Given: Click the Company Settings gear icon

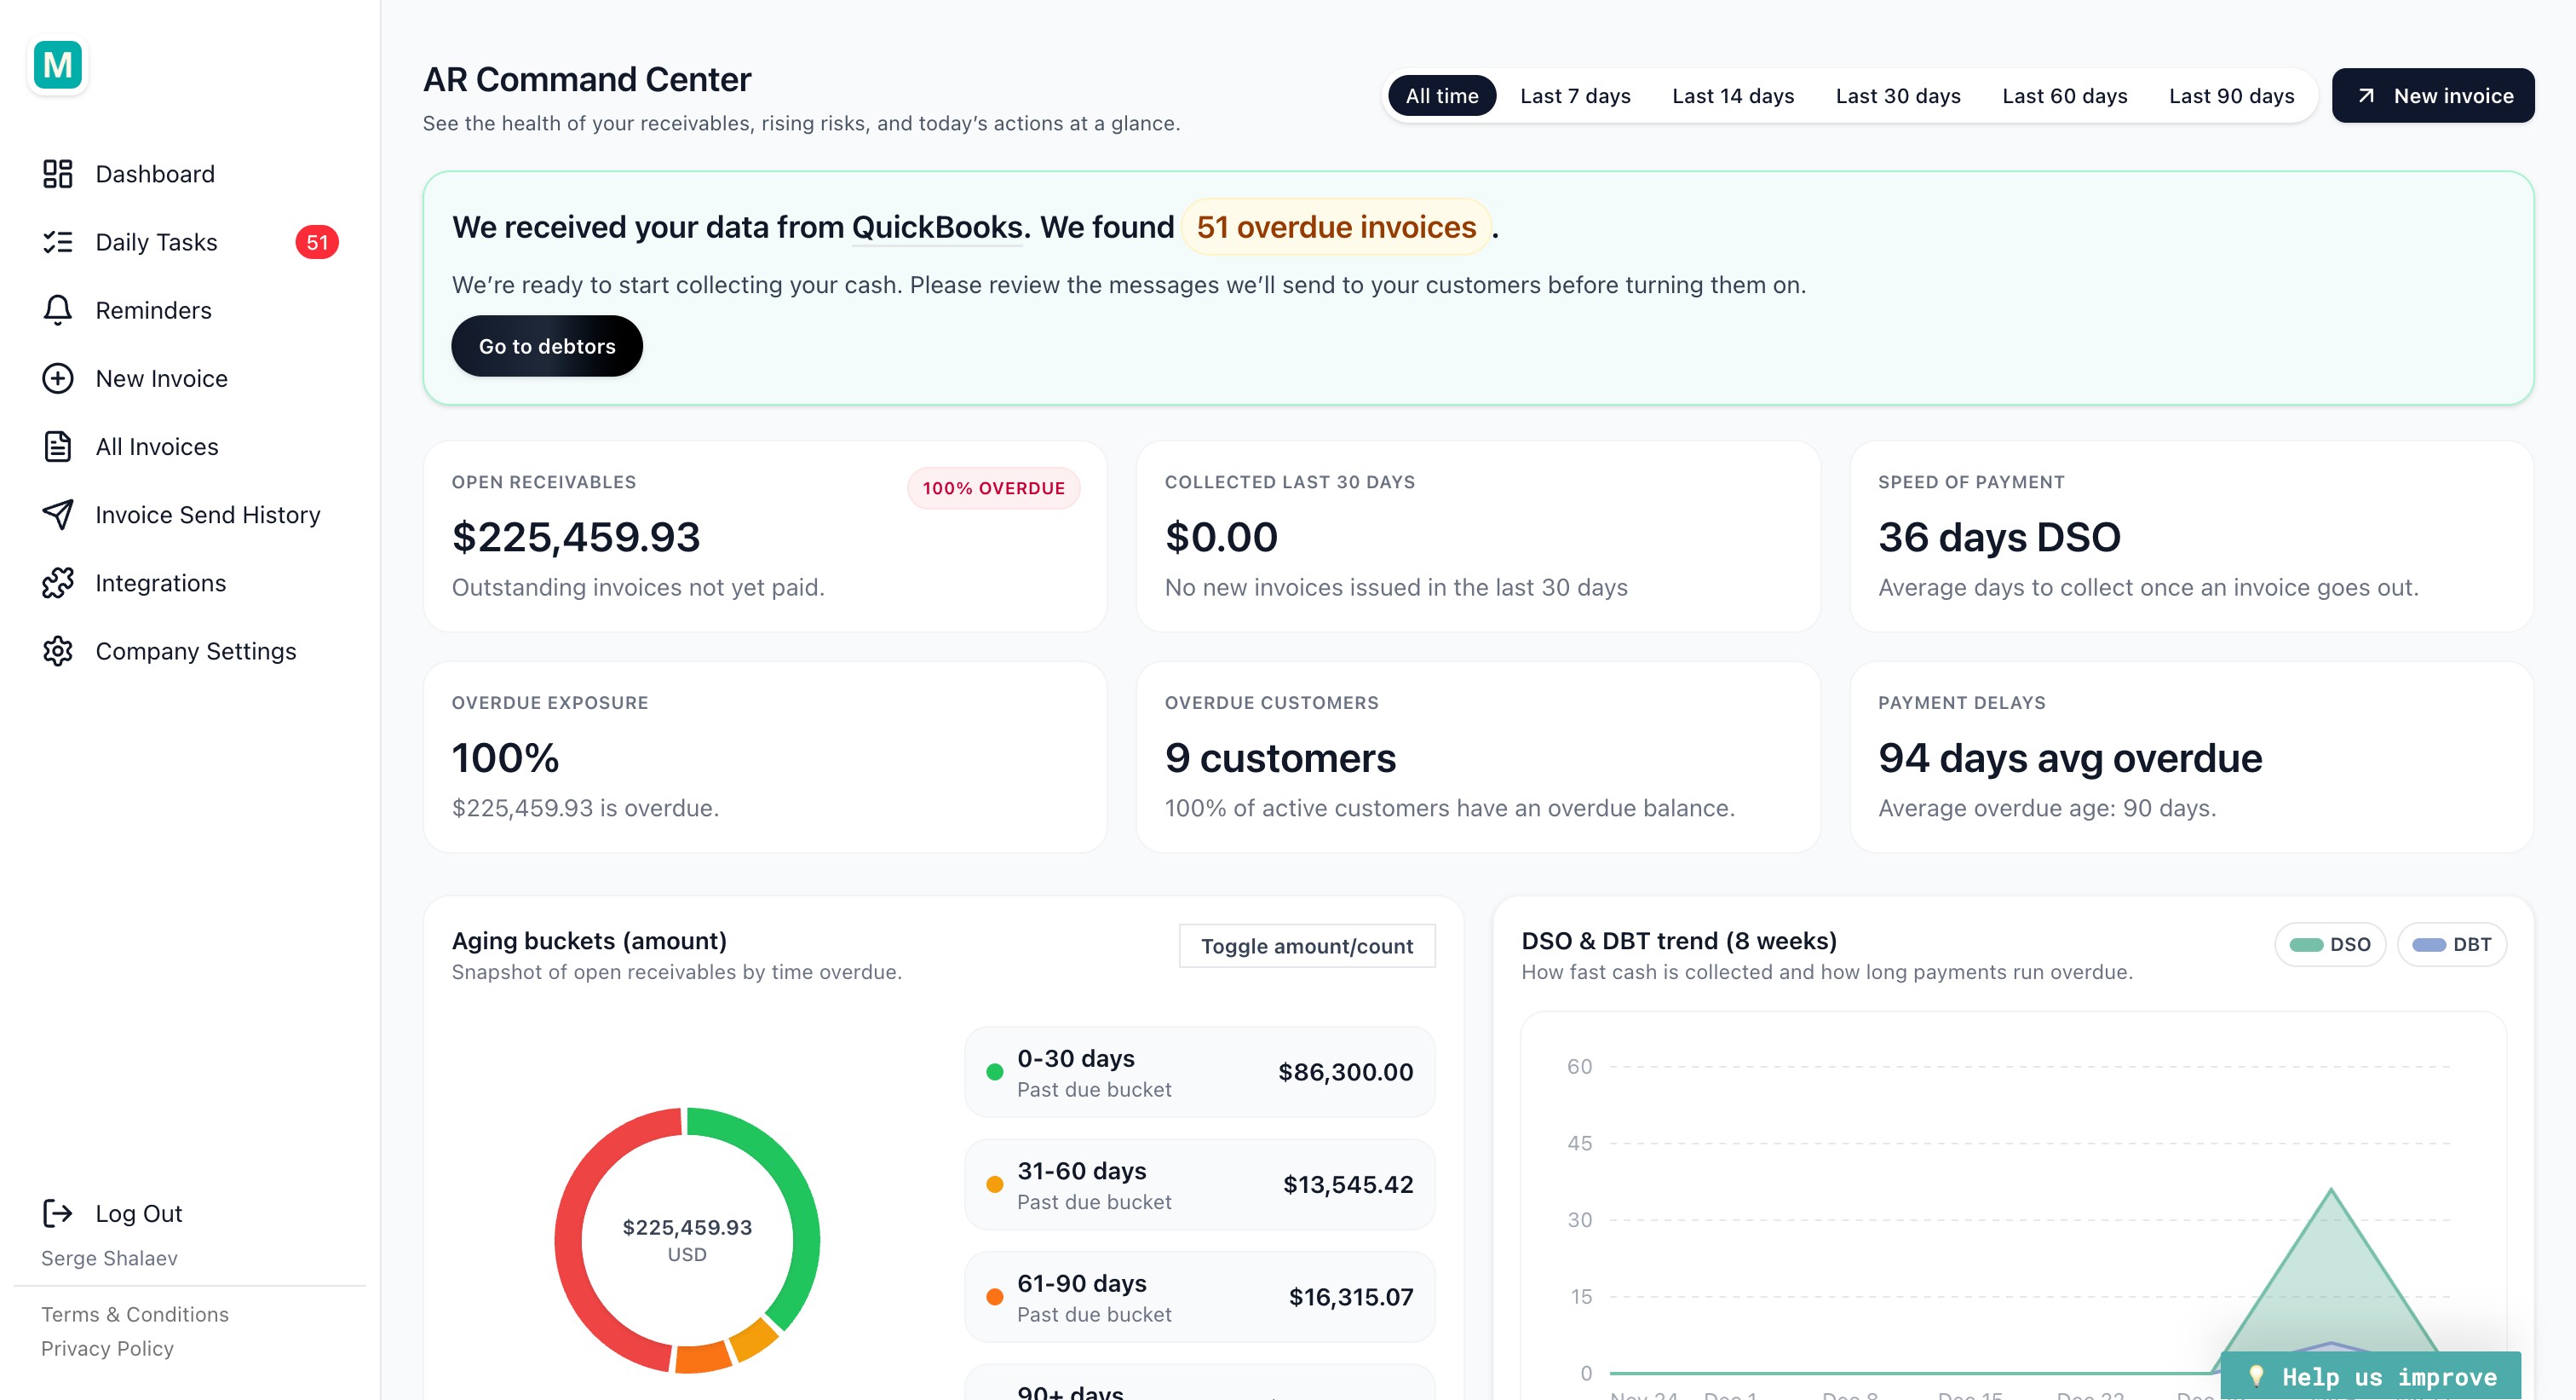Looking at the screenshot, I should coord(58,651).
